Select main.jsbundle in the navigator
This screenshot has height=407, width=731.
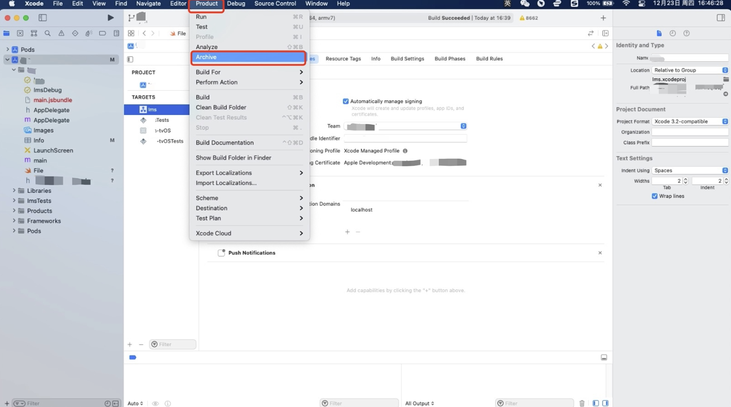(x=52, y=100)
